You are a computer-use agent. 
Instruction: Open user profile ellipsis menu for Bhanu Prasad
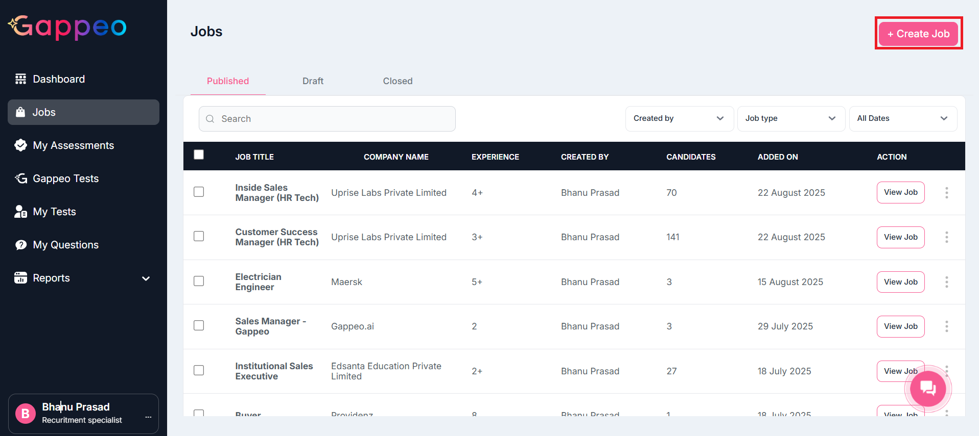[148, 417]
